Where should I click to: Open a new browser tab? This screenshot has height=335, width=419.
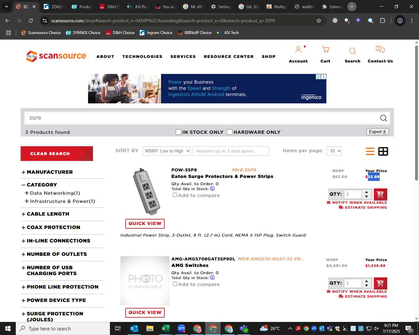[x=352, y=7]
